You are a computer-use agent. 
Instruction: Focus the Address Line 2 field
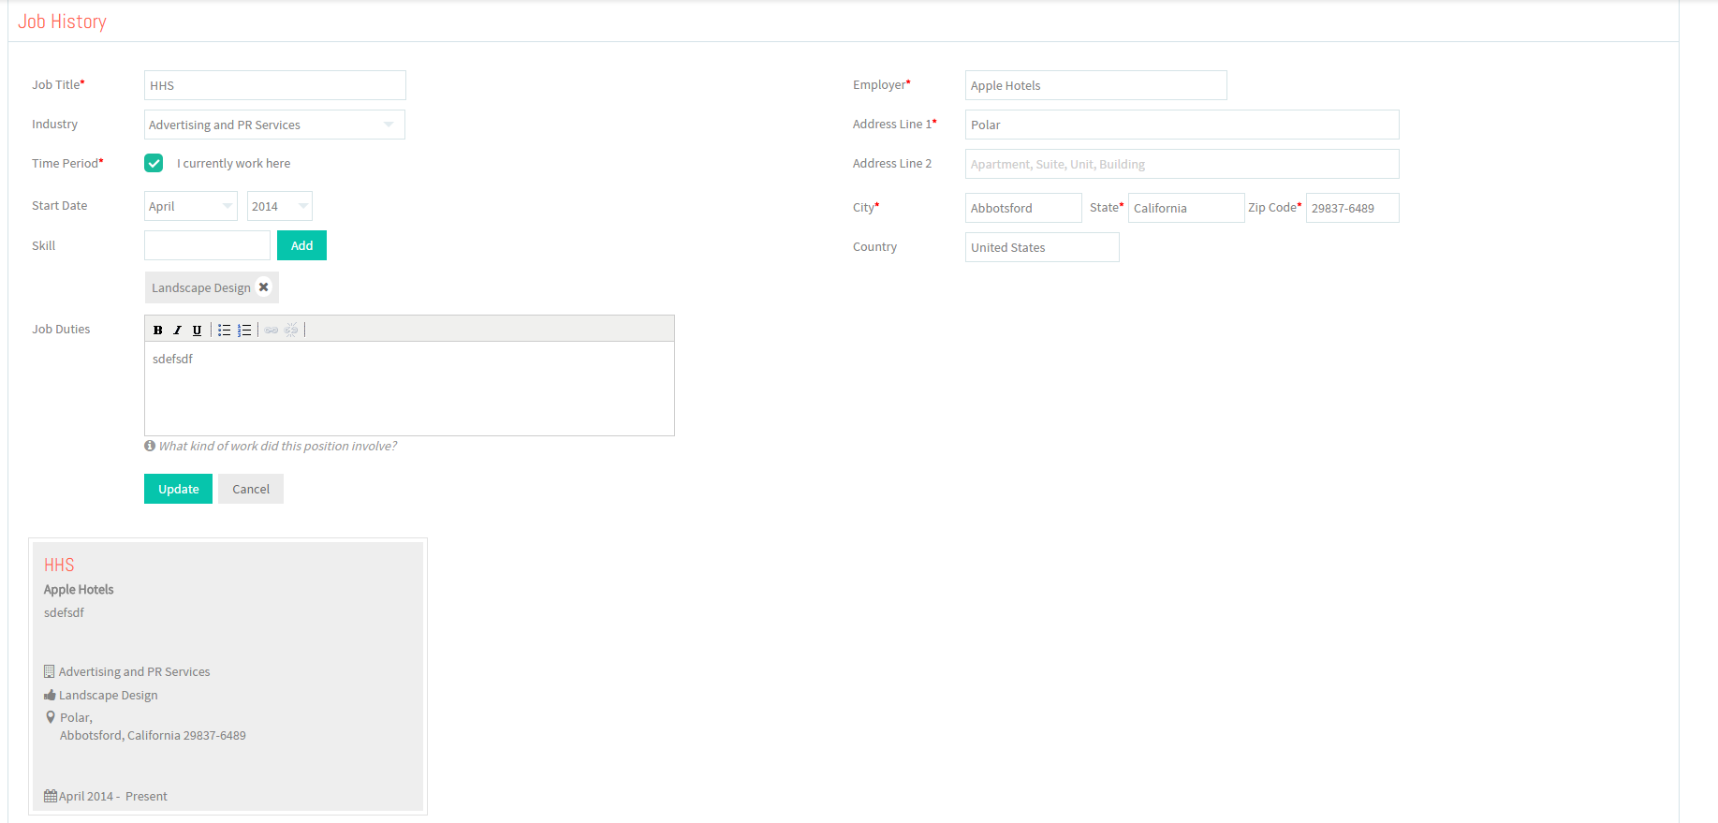1182,164
